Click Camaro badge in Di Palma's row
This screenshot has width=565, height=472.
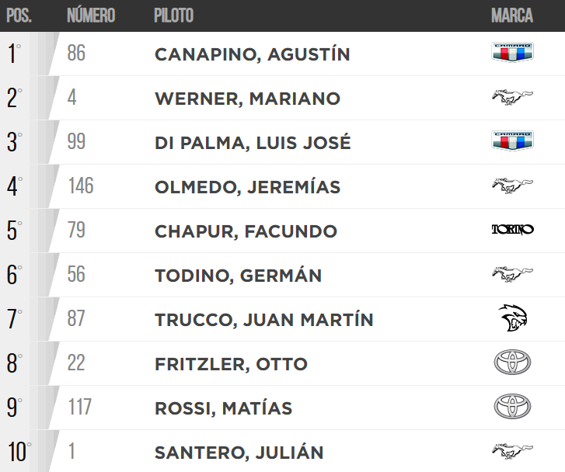coord(512,142)
